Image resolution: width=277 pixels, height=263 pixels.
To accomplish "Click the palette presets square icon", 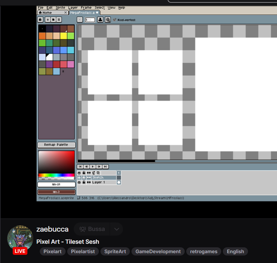I will pos(54,20).
